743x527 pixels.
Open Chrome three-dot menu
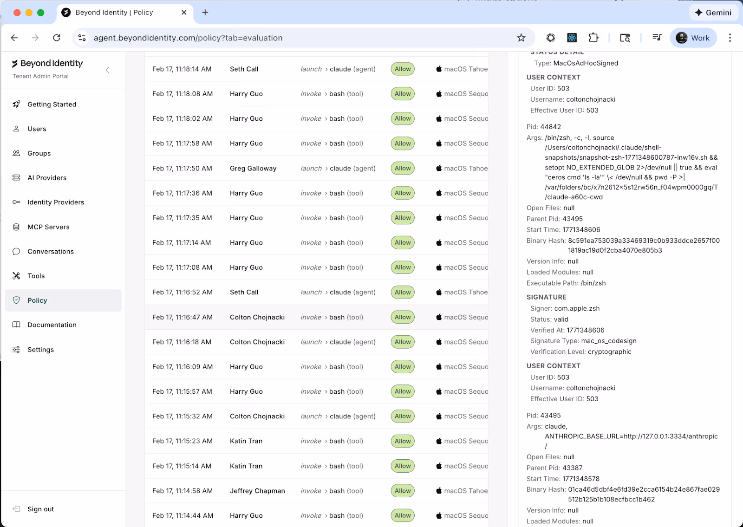coord(730,38)
